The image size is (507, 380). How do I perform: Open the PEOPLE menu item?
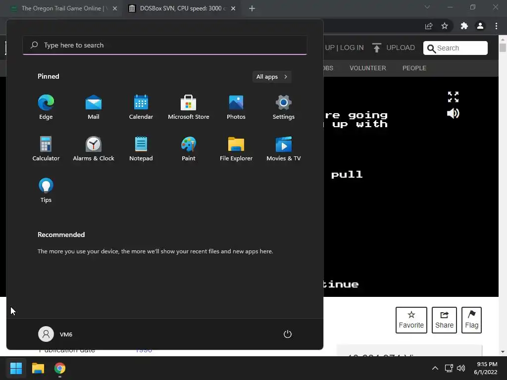click(414, 68)
